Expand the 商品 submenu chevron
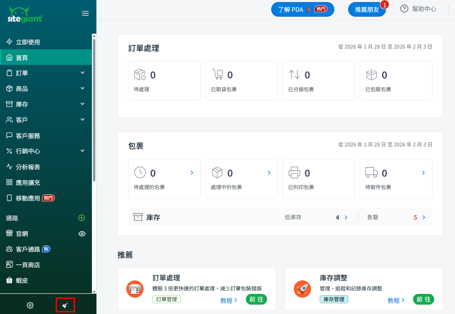Image resolution: width=455 pixels, height=314 pixels. pyautogui.click(x=83, y=88)
